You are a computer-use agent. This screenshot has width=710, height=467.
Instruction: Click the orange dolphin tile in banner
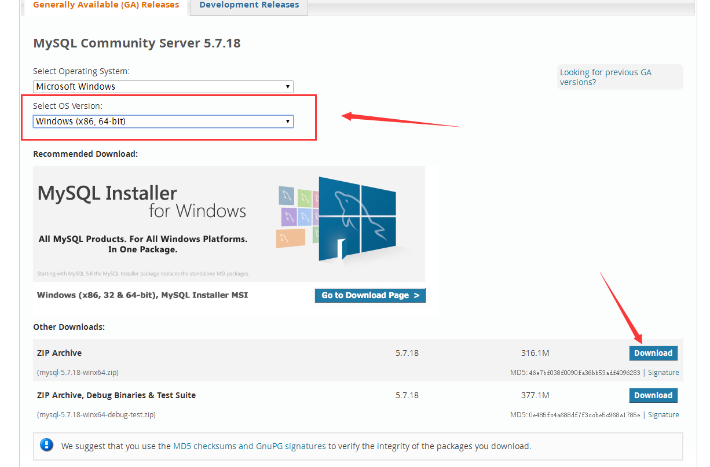pyautogui.click(x=290, y=237)
